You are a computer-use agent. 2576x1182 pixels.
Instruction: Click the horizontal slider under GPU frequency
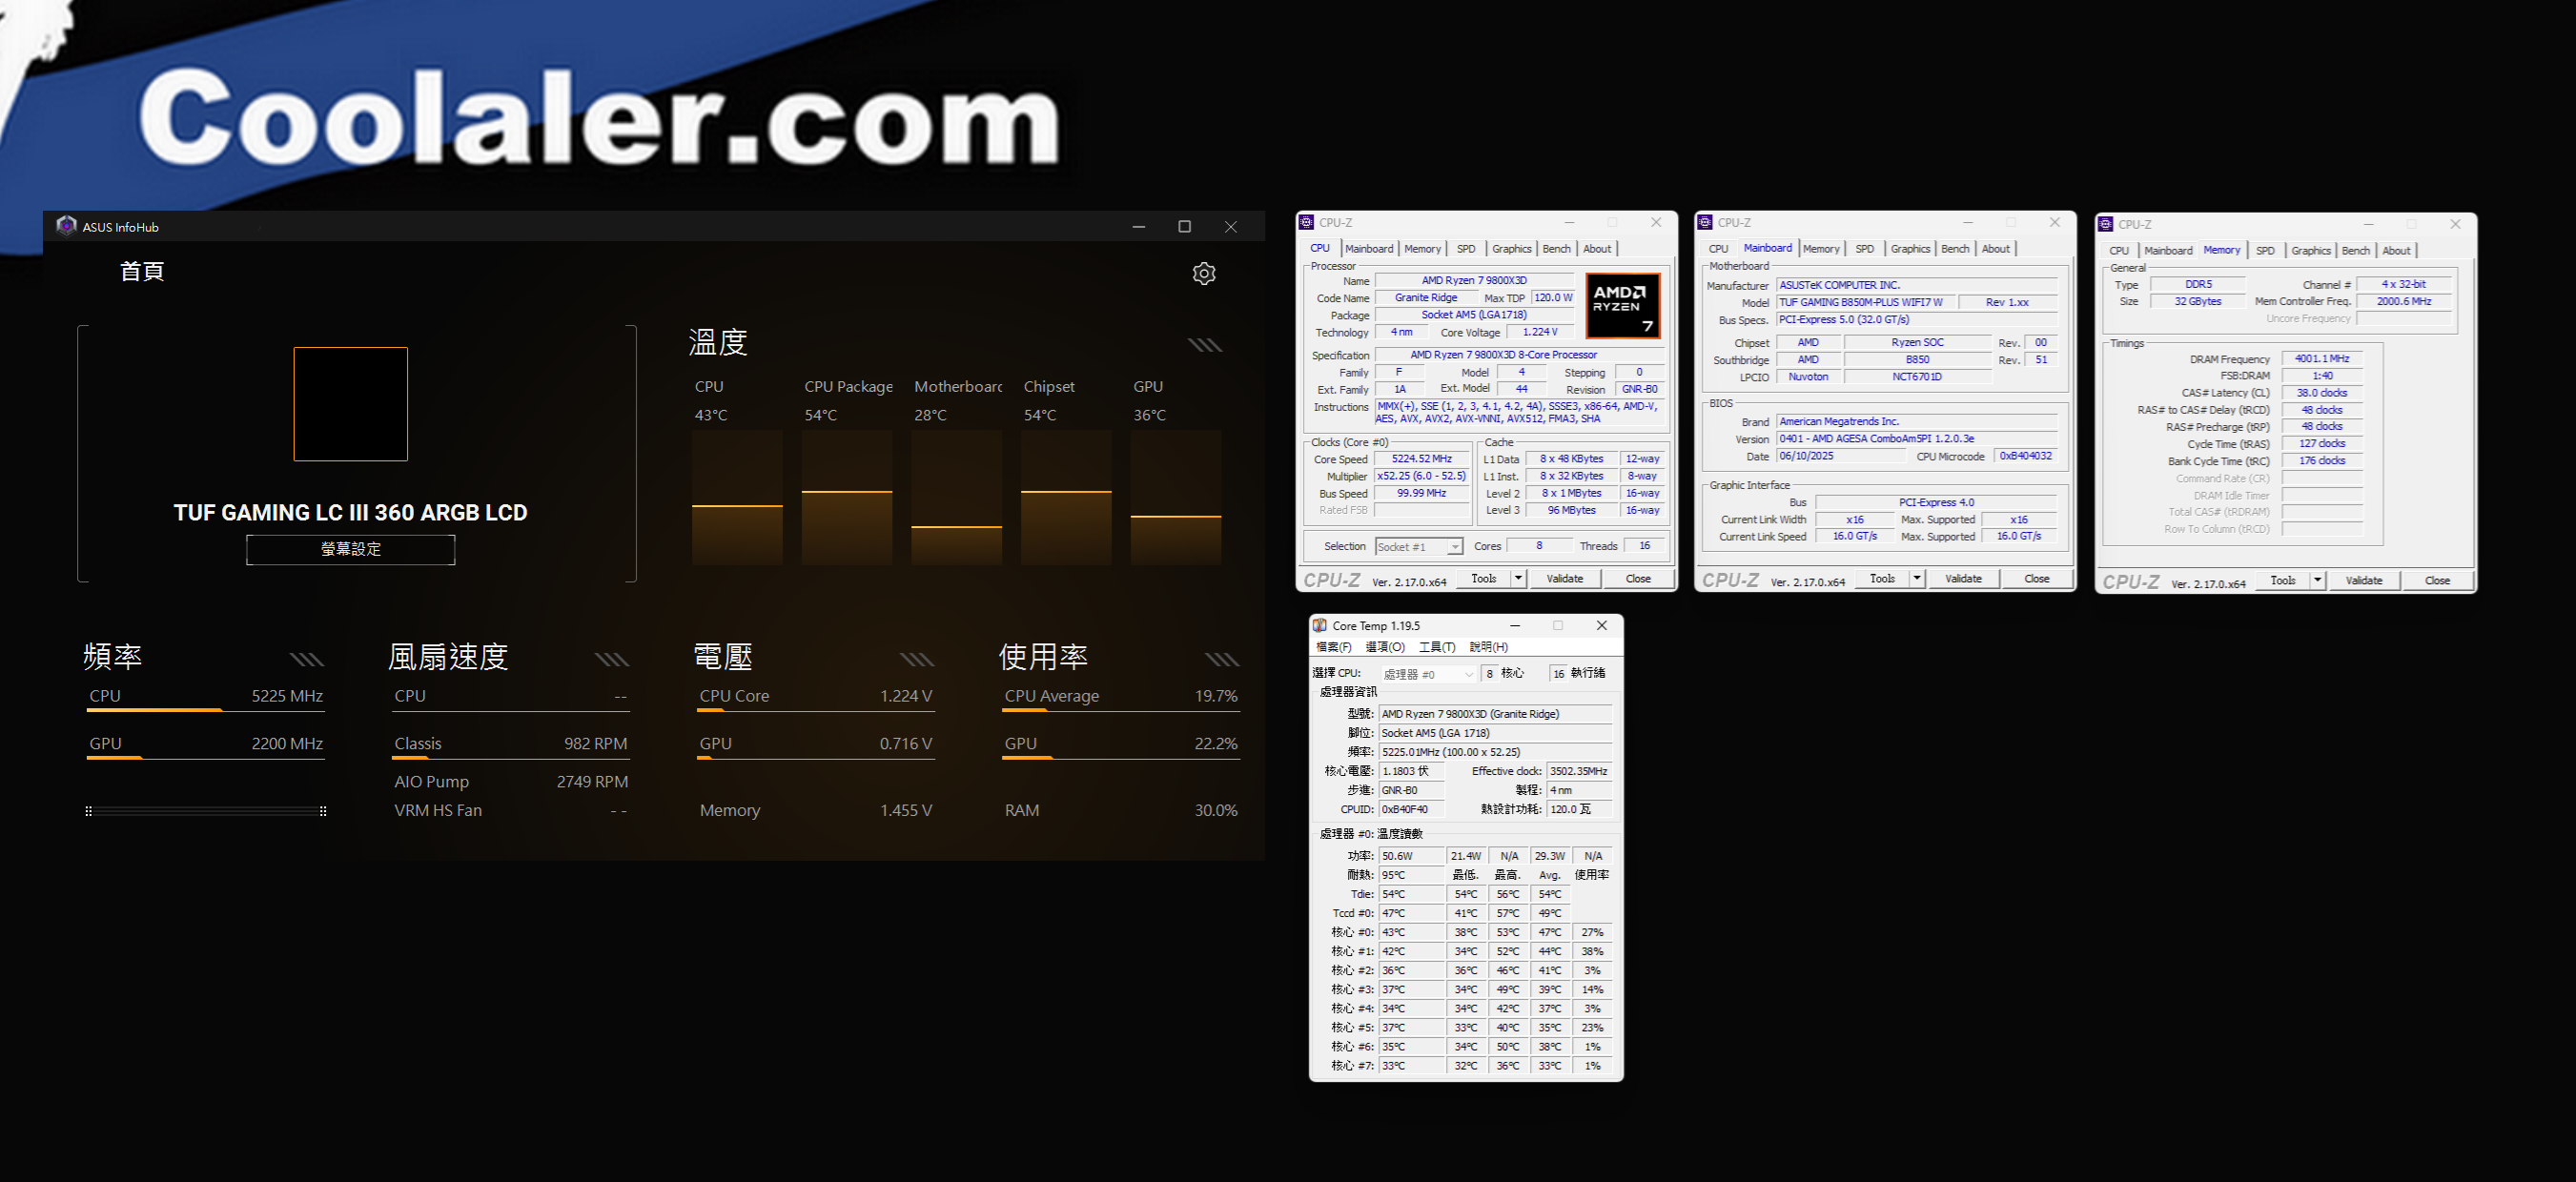(x=205, y=811)
